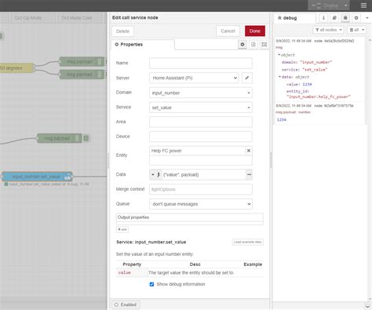Open the Domain input_number dropdown

point(201,93)
